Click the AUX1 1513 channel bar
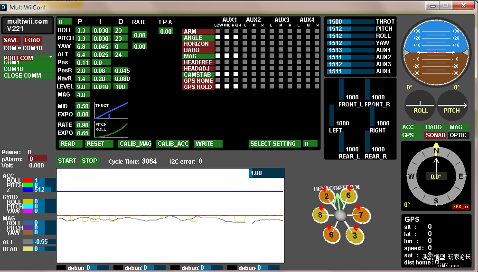 click(x=351, y=50)
